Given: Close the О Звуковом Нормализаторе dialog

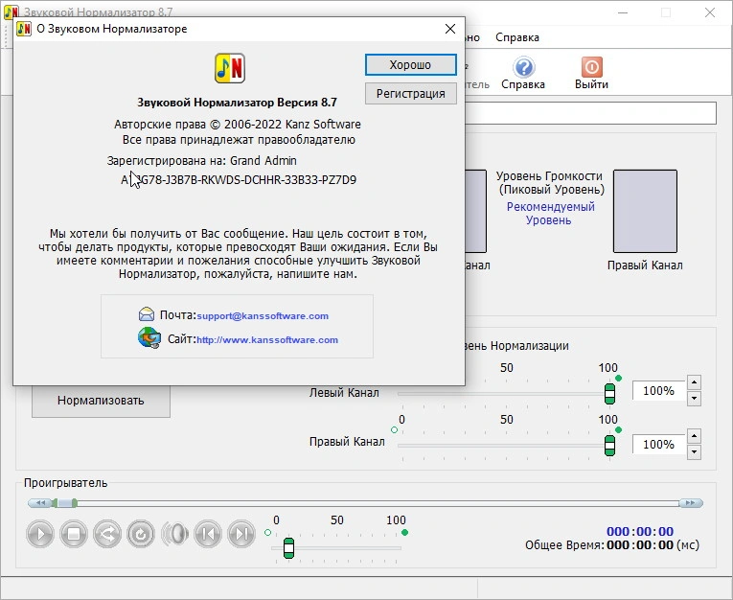Looking at the screenshot, I should pos(450,29).
